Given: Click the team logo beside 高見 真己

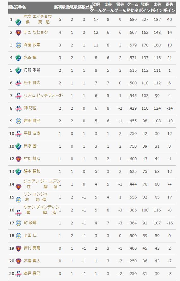Looking at the screenshot, I should (x=18, y=274).
